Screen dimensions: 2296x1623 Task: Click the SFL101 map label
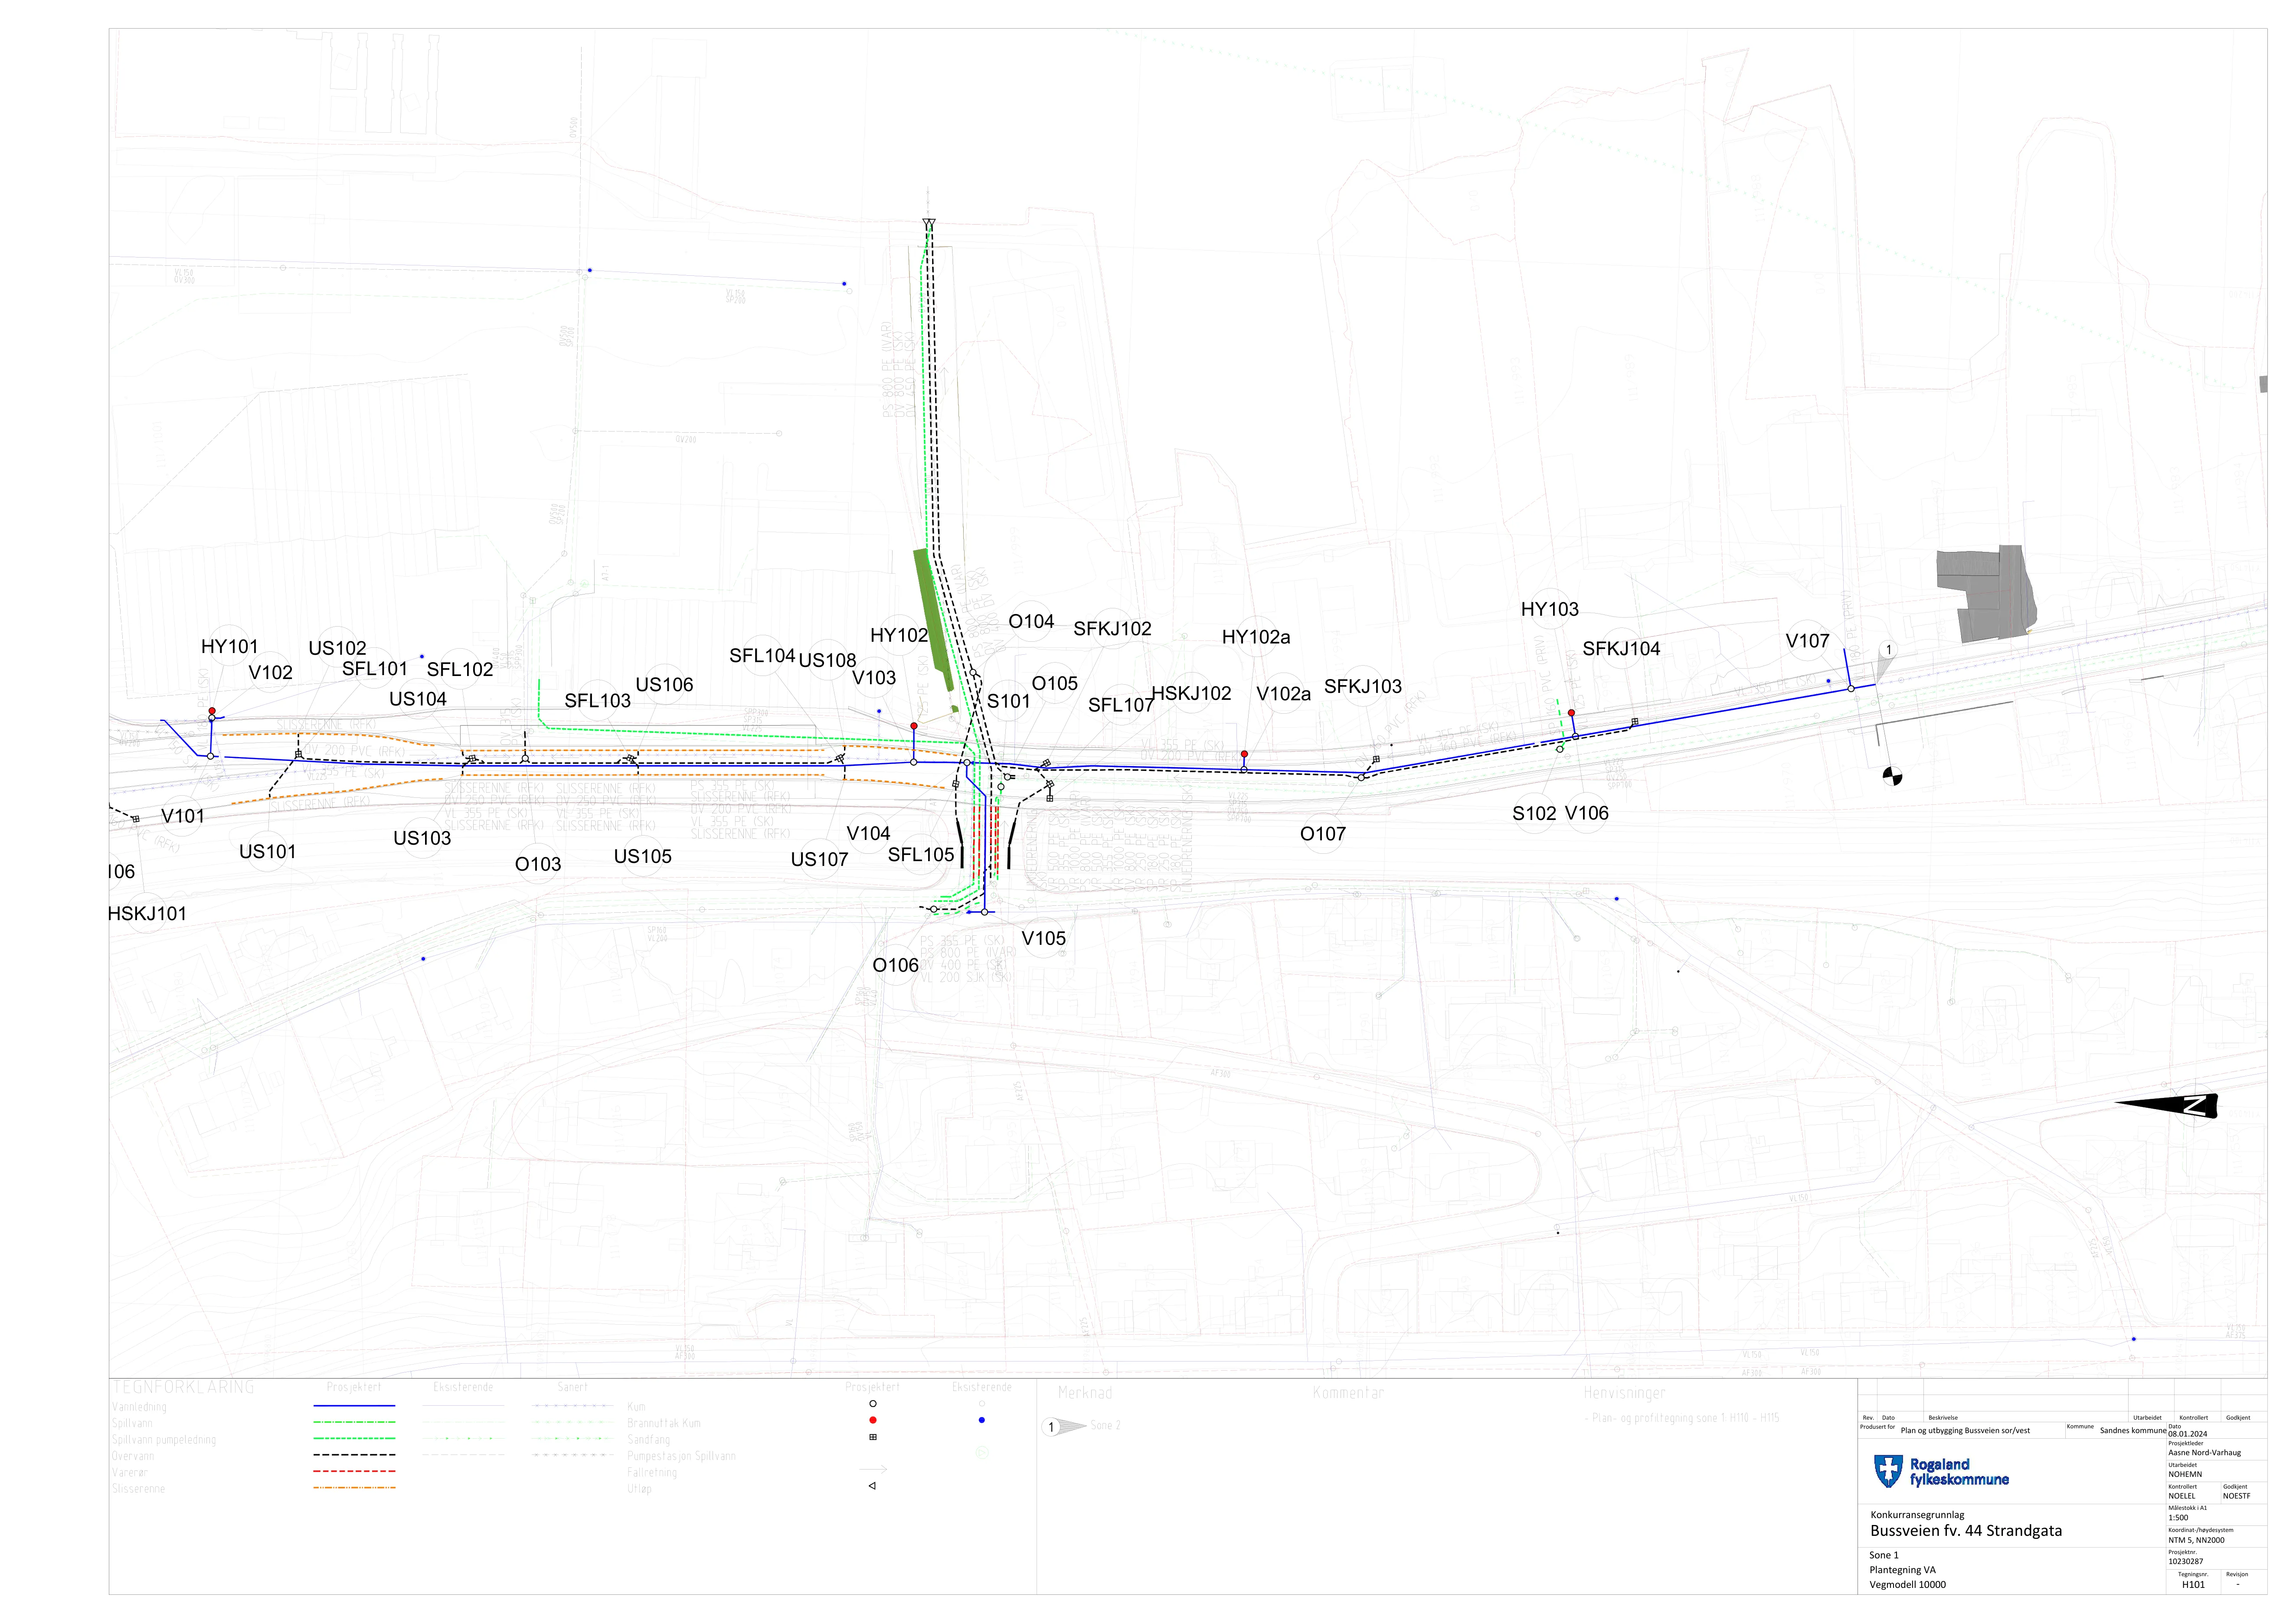375,669
